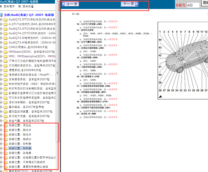Go to previous page with 上一页 button
The image size is (208, 172).
click(x=70, y=4)
